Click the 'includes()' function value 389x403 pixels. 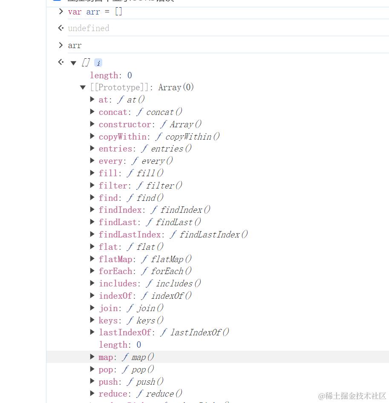(178, 283)
